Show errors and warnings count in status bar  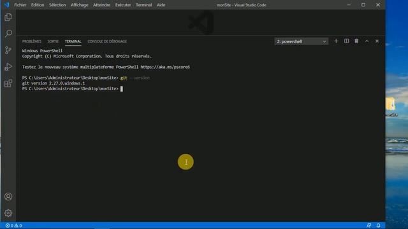[13, 226]
